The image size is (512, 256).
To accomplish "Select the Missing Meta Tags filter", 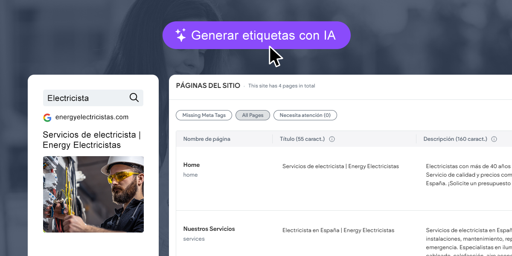I will click(x=204, y=115).
